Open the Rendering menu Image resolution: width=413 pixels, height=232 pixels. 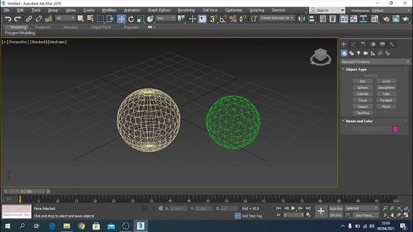click(186, 10)
